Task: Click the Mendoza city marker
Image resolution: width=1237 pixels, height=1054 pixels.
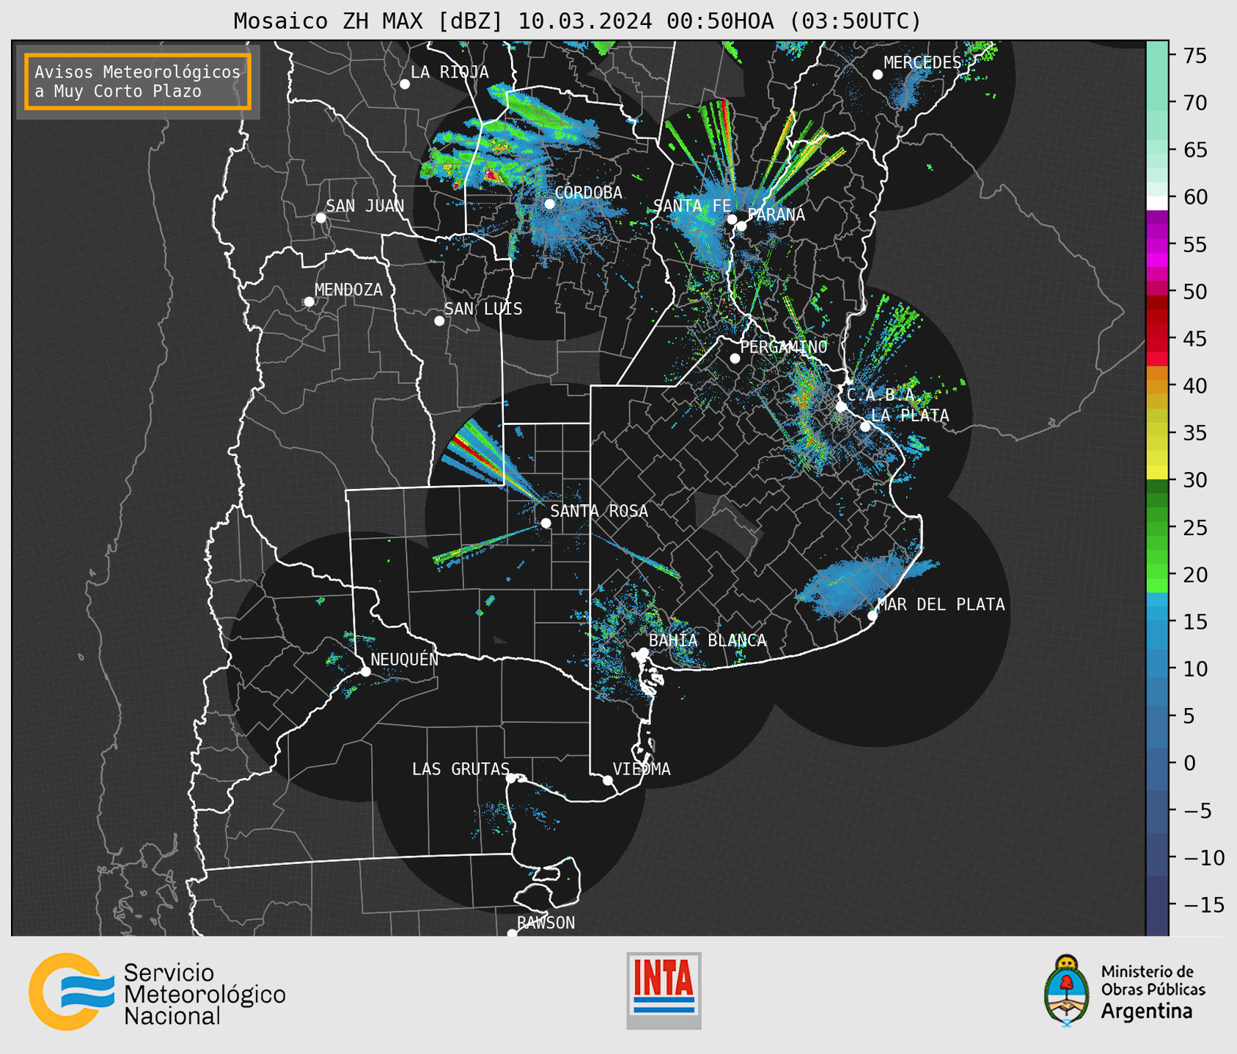Action: tap(309, 302)
